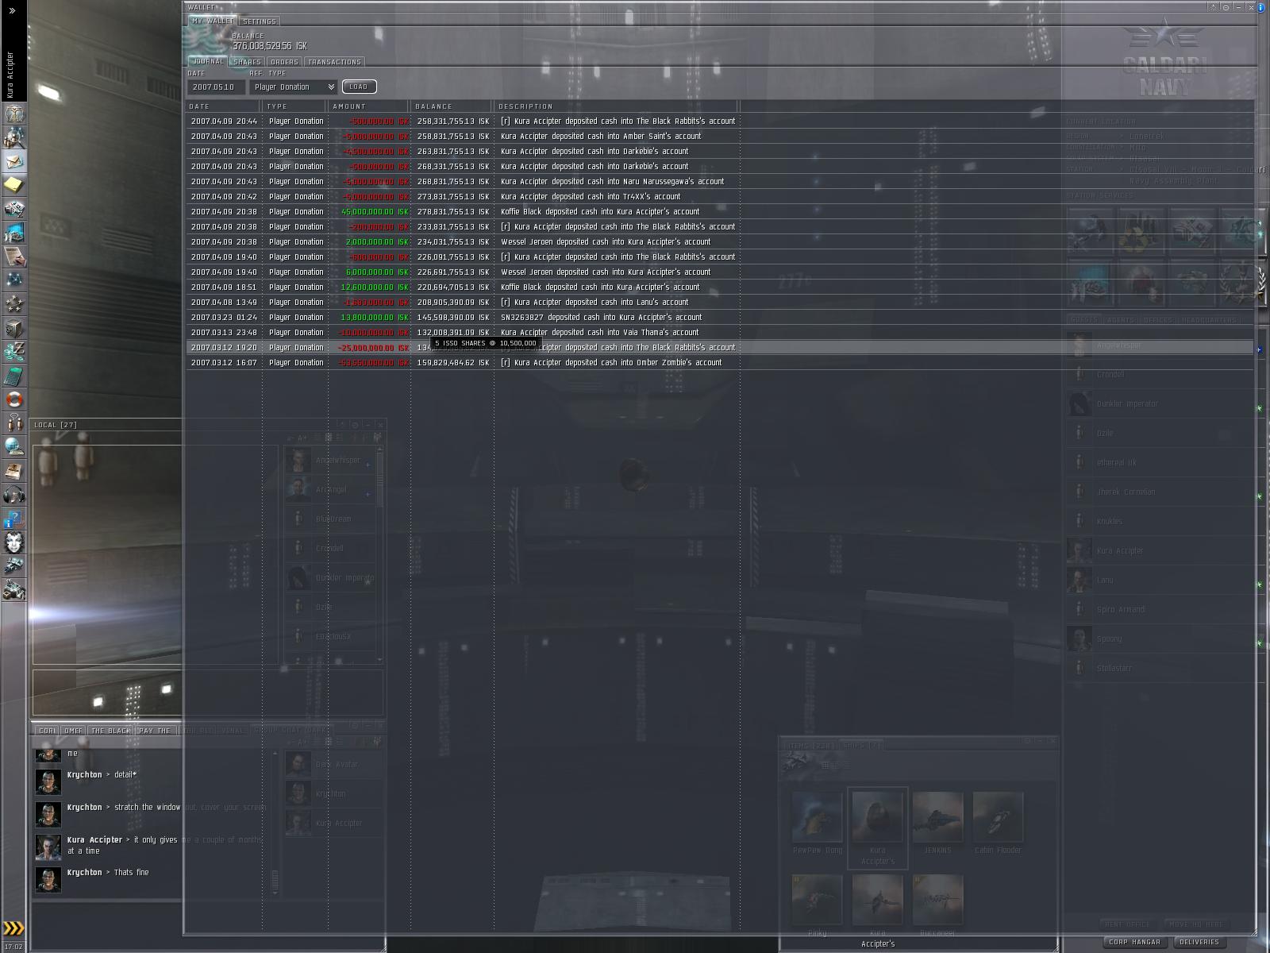Screen dimensions: 1270x953
Task: Open the Aura face icon in sidebar
Action: coord(14,542)
